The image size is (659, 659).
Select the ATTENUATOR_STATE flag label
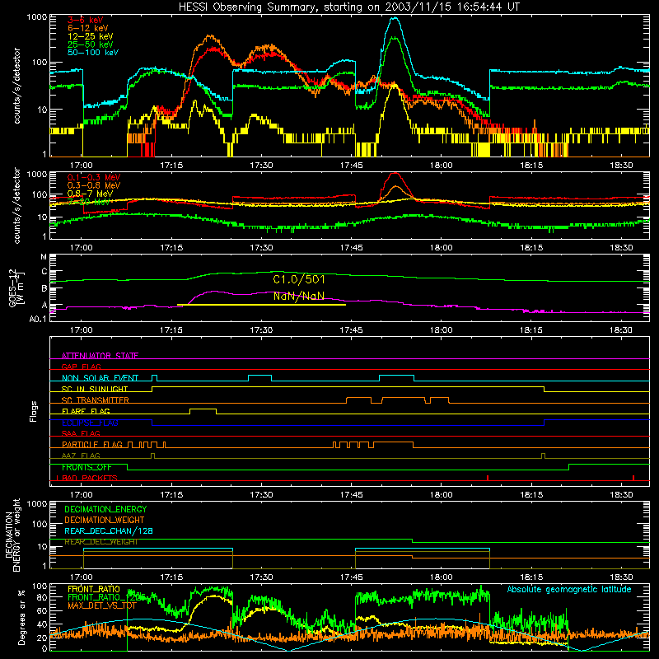[x=100, y=356]
